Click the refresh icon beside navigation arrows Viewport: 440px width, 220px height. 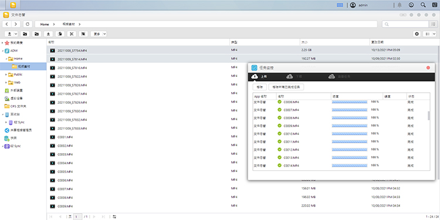28,24
